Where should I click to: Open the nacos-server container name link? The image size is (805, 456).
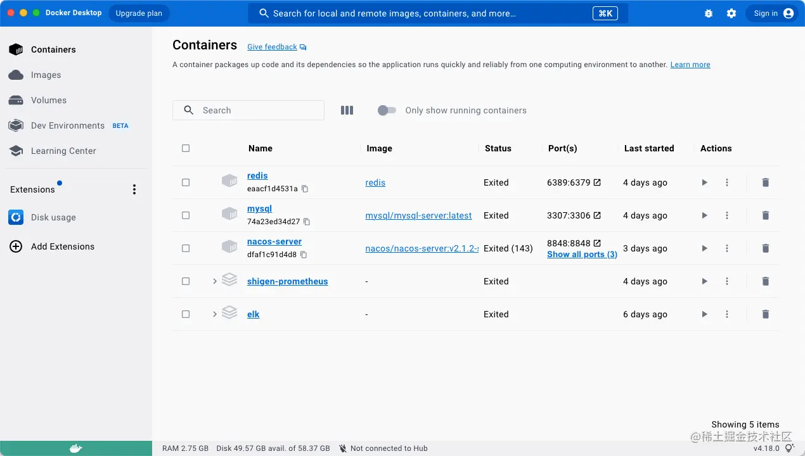274,241
